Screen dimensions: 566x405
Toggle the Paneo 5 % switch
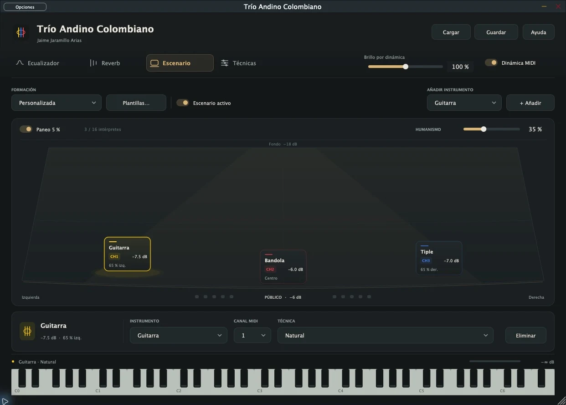26,129
